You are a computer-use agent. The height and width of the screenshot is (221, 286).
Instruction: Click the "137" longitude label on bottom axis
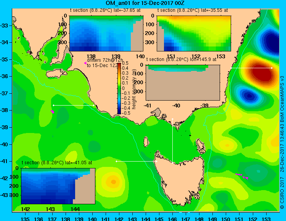coord(52,219)
